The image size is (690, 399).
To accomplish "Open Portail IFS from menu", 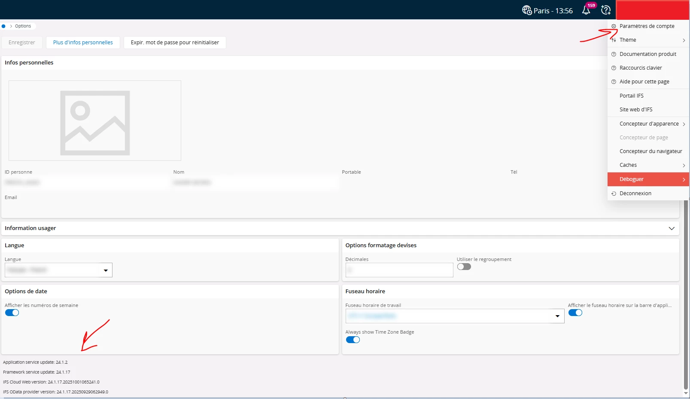I will pyautogui.click(x=648, y=96).
